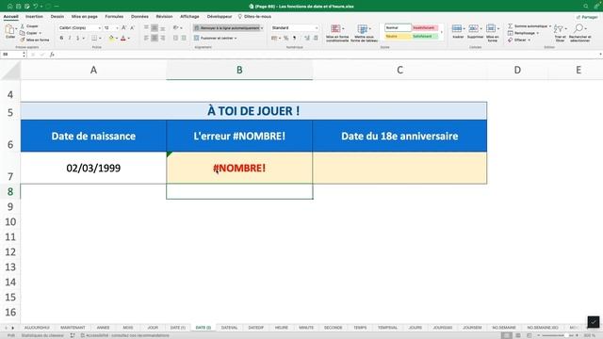
Task: Toggle align text left
Action: tap(146, 38)
